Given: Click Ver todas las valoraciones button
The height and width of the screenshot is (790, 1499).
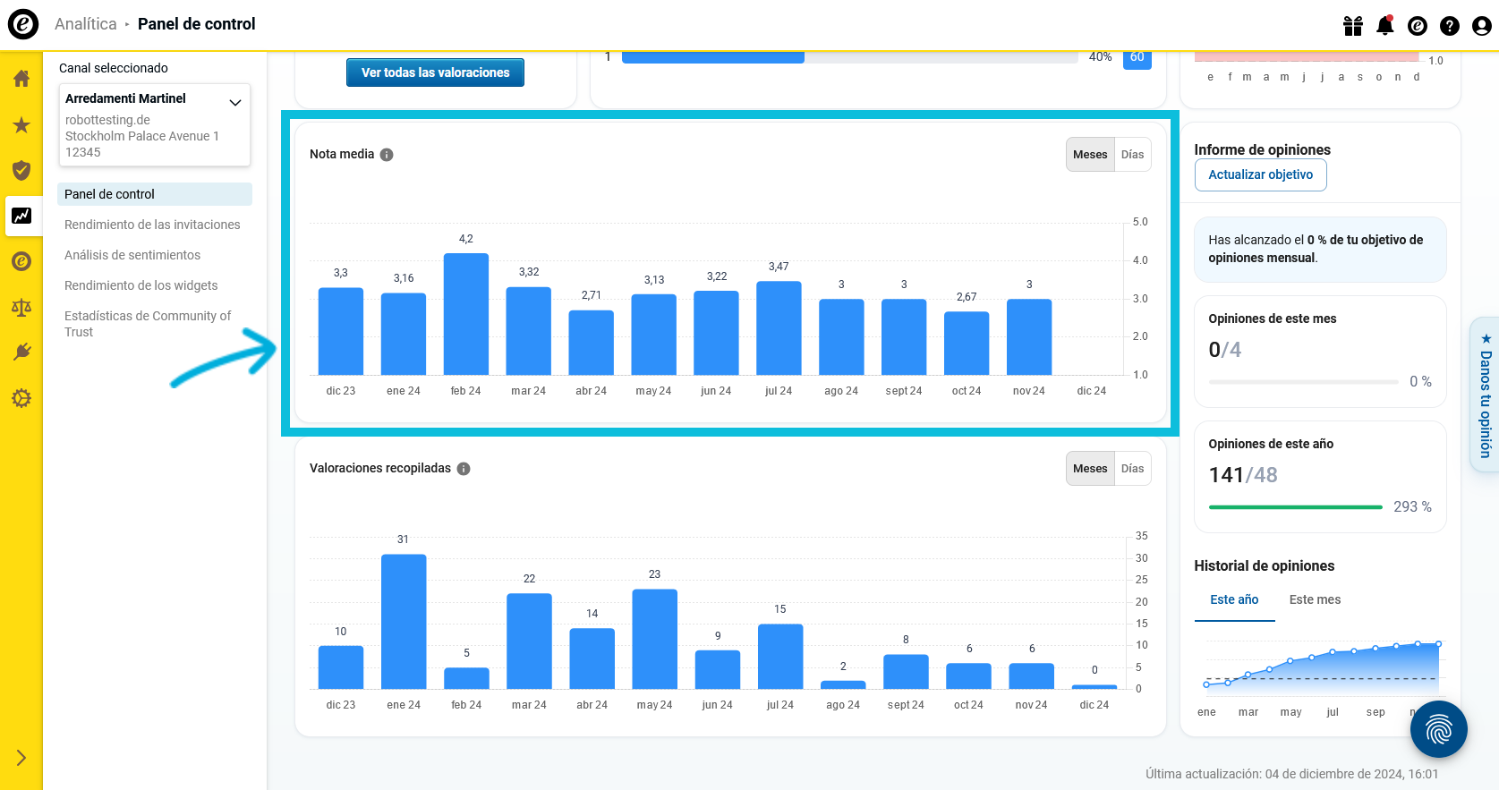Looking at the screenshot, I should (x=435, y=72).
